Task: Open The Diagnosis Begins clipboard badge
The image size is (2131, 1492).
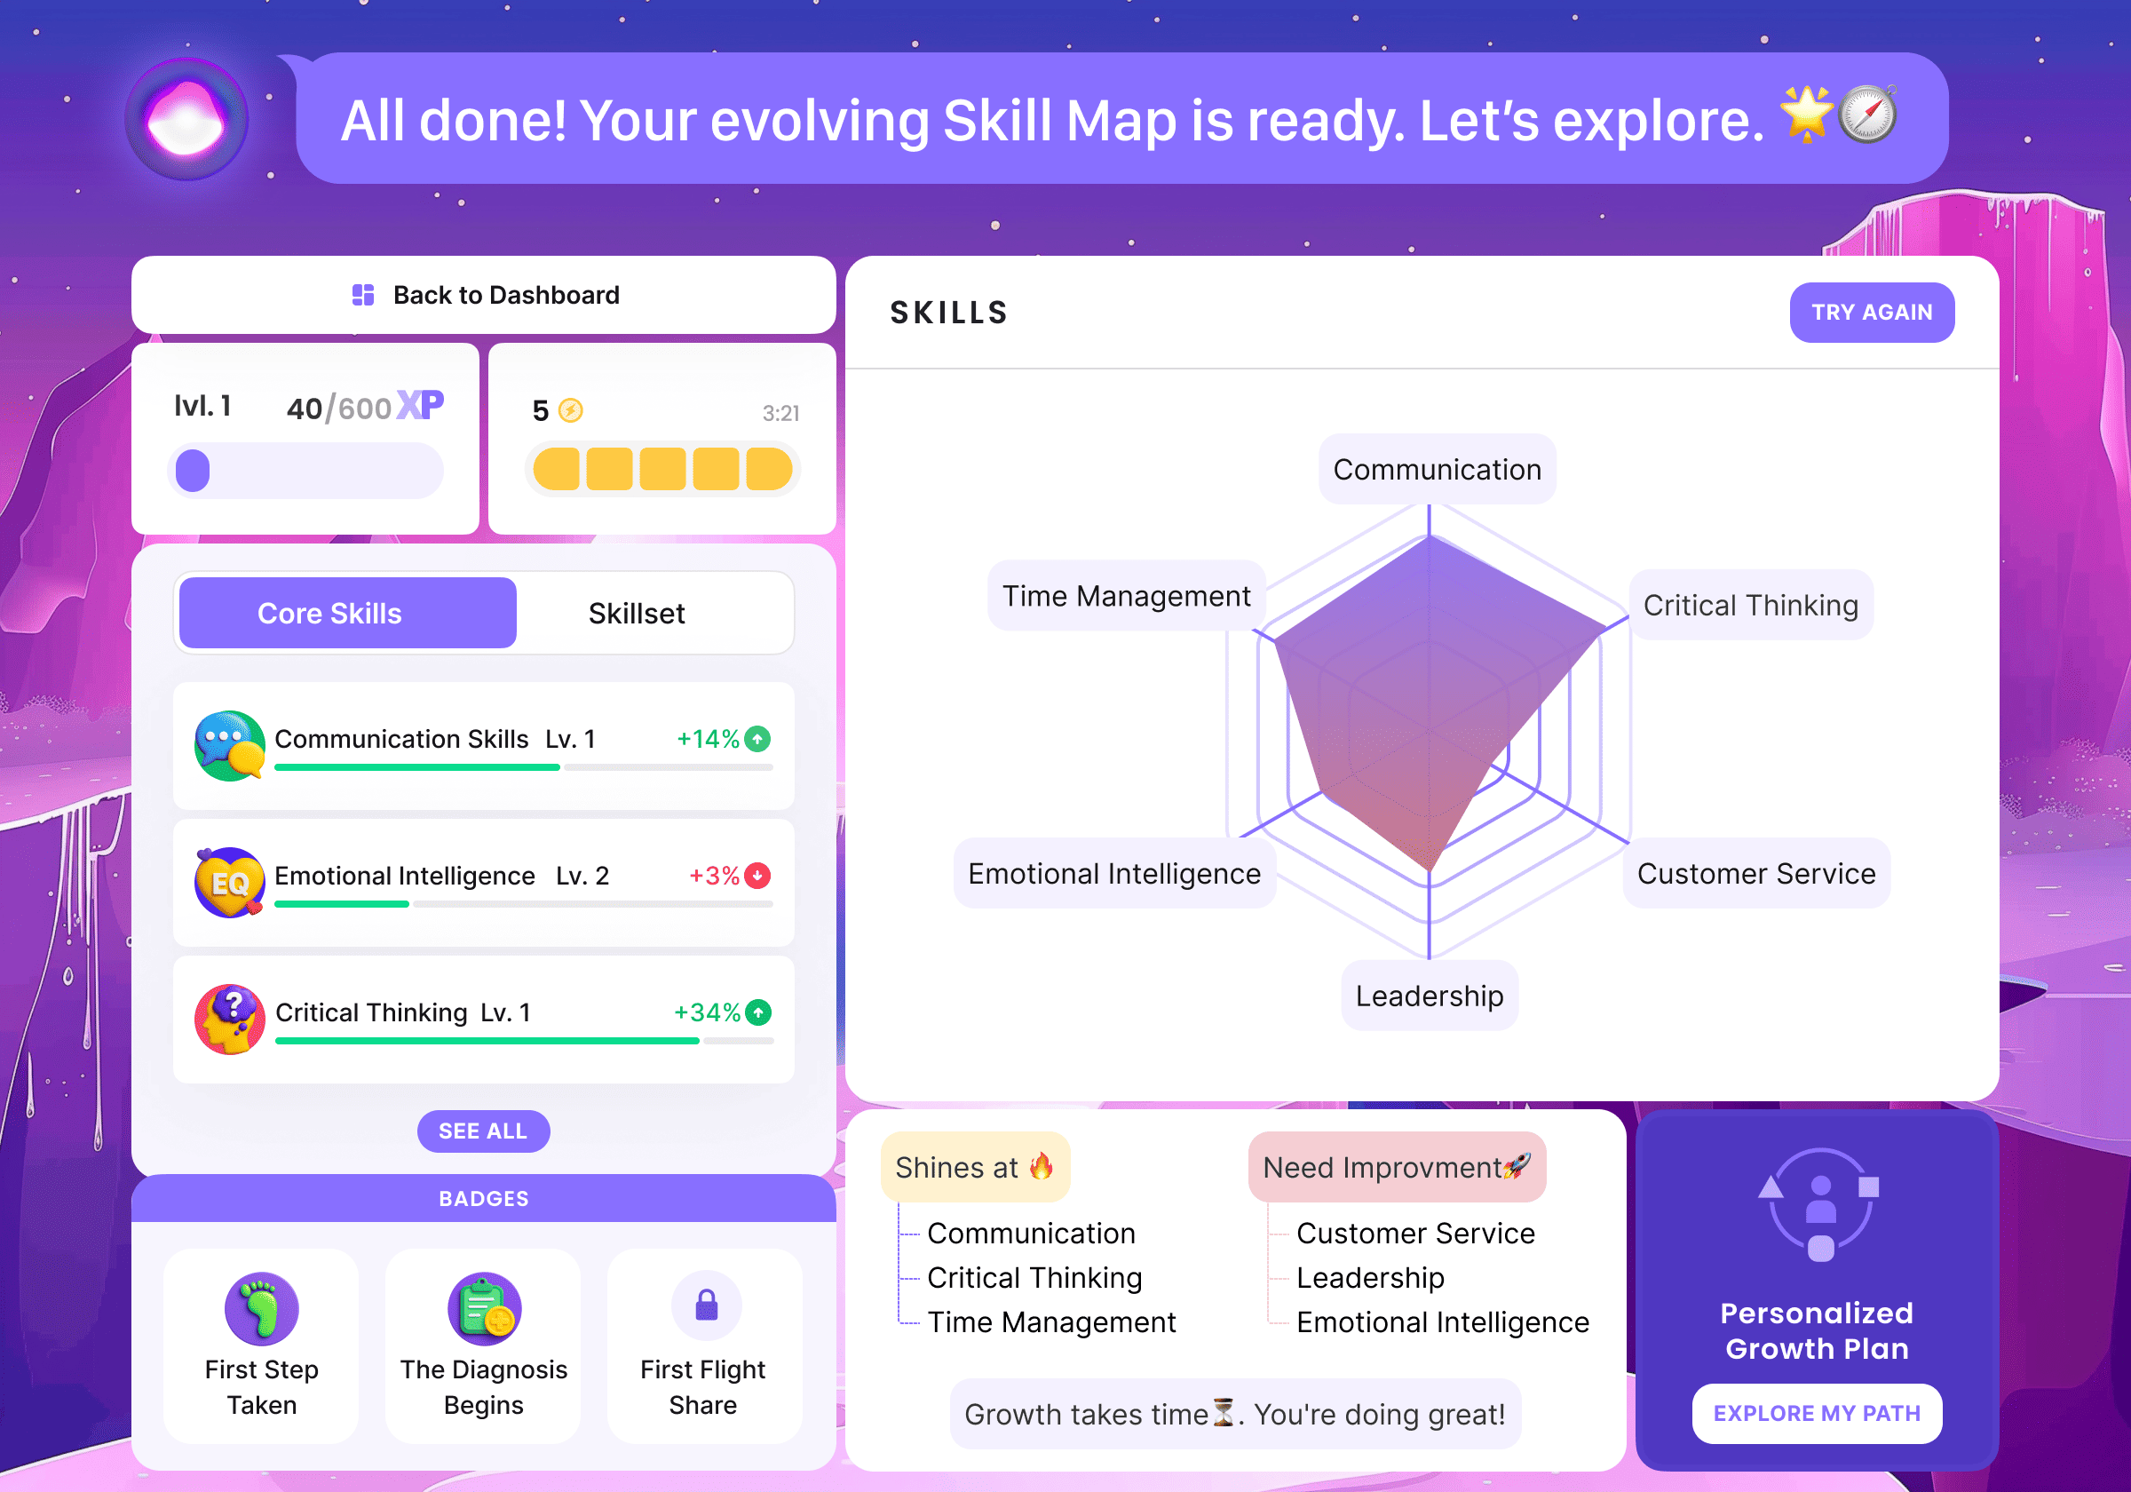Action: (x=484, y=1308)
